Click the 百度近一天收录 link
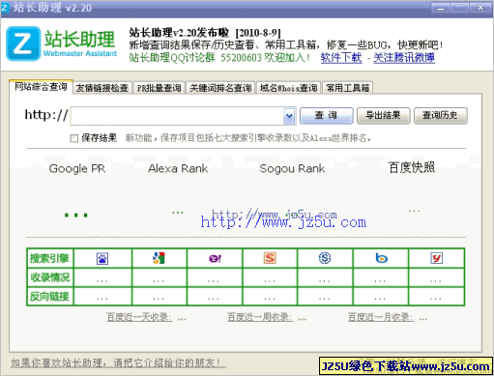494x376 pixels. pos(139,317)
